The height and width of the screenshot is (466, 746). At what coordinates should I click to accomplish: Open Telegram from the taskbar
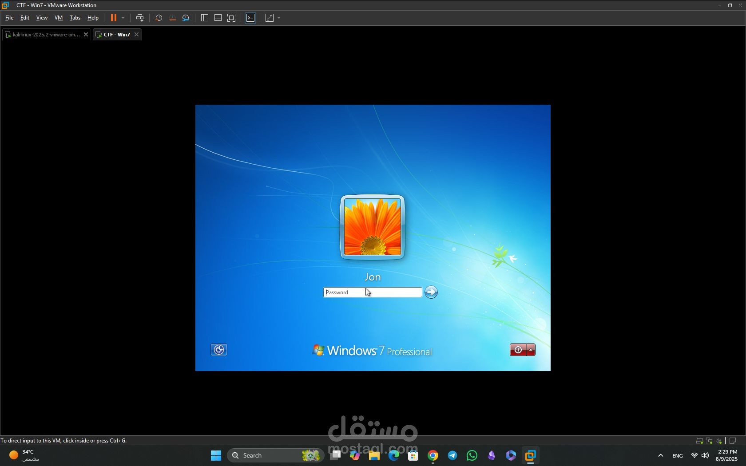[452, 455]
